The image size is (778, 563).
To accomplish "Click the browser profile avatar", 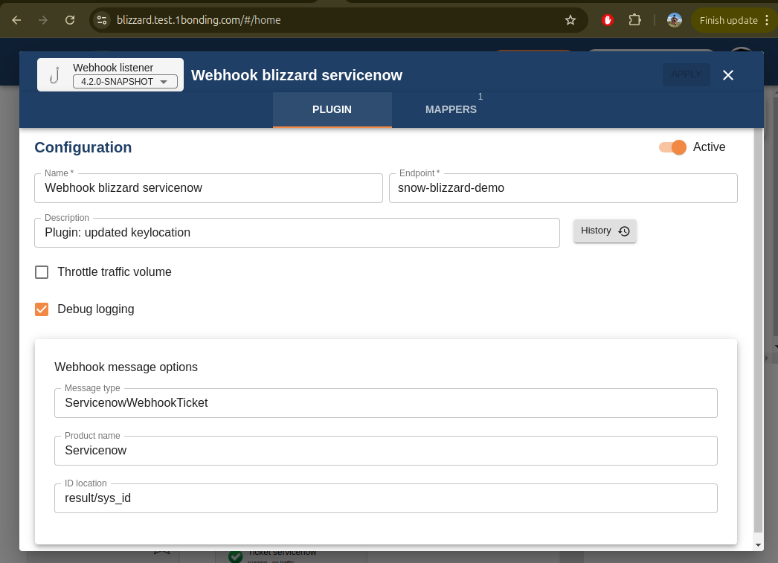I will (x=674, y=20).
